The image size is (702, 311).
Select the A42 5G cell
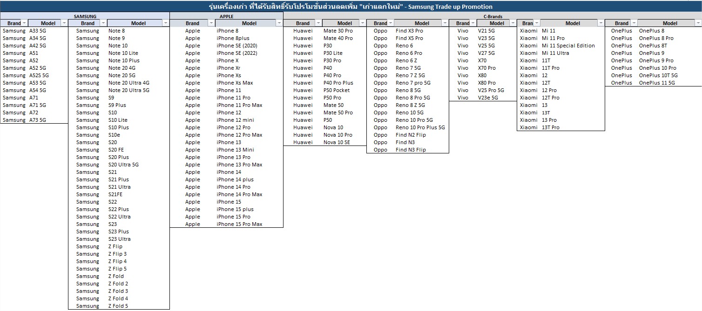48,46
